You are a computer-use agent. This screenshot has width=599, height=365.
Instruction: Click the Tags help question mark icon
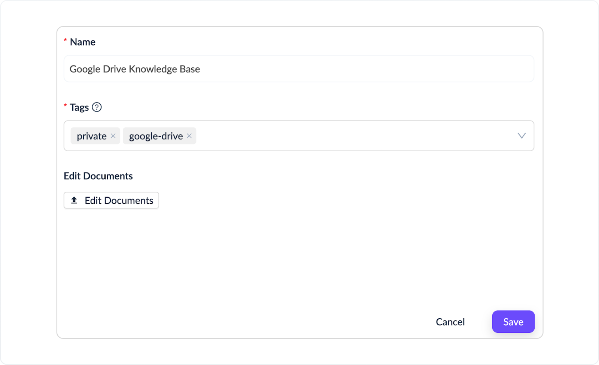(x=97, y=107)
